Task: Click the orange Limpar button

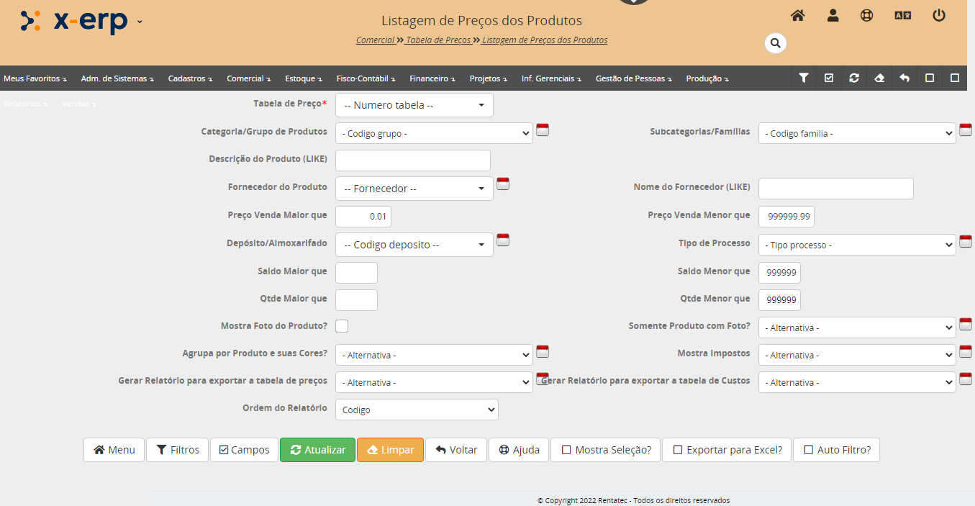Action: [390, 450]
